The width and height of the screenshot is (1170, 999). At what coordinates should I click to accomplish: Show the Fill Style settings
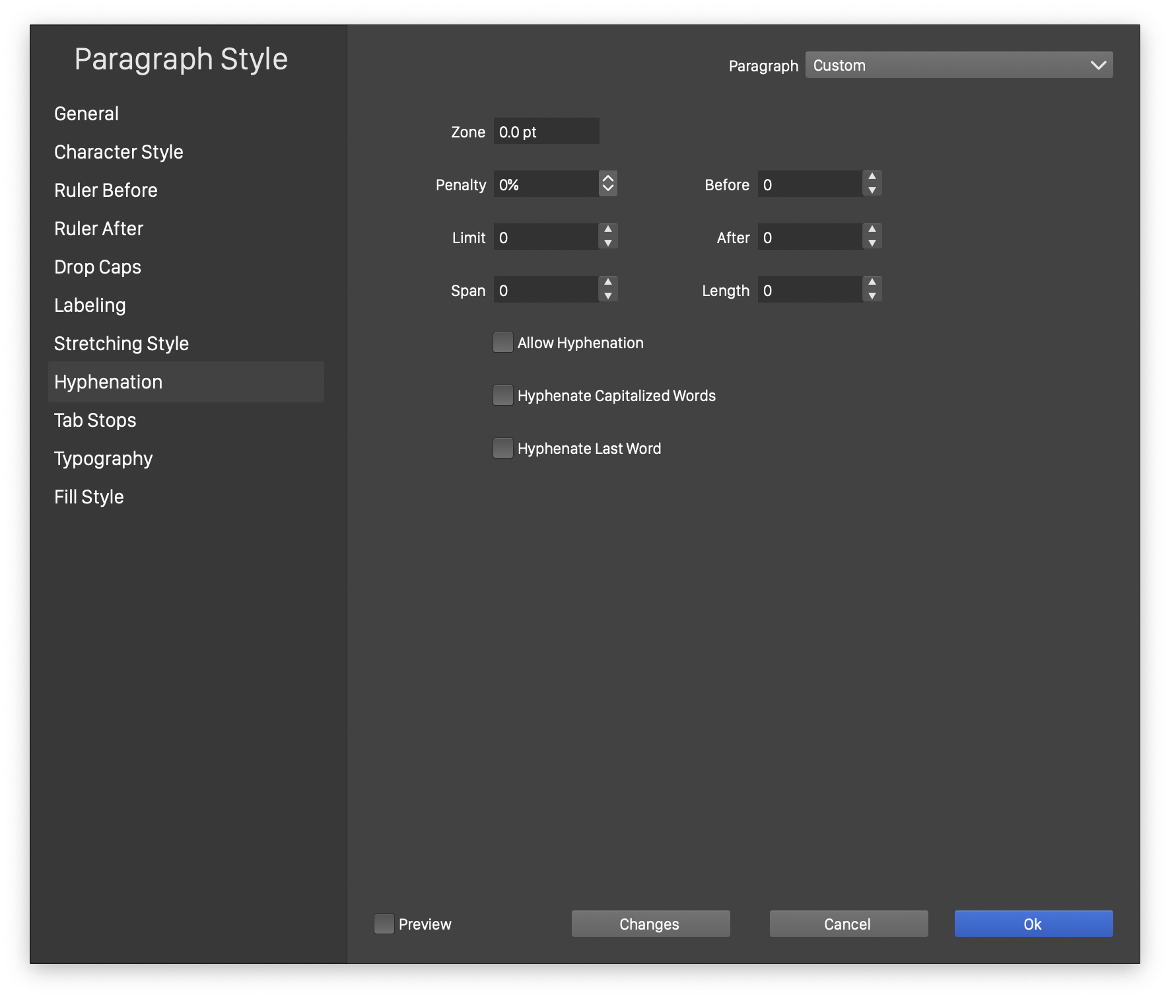click(89, 497)
